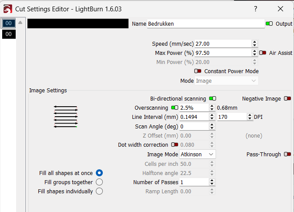Increase Line Interval with up stepper arrow
Image resolution: width=294 pixels, height=212 pixels.
coord(212,115)
